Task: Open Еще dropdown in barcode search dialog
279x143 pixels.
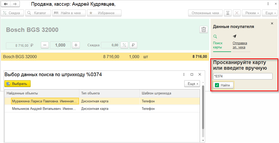Action: (x=192, y=84)
